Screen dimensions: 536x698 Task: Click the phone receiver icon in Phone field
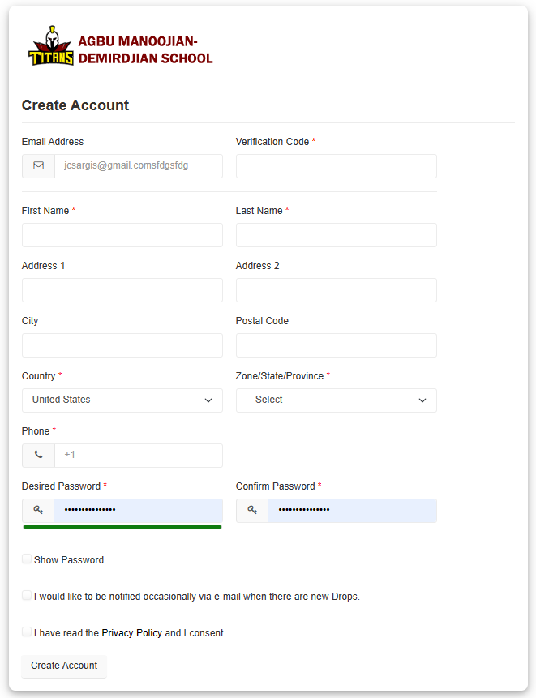[37, 455]
